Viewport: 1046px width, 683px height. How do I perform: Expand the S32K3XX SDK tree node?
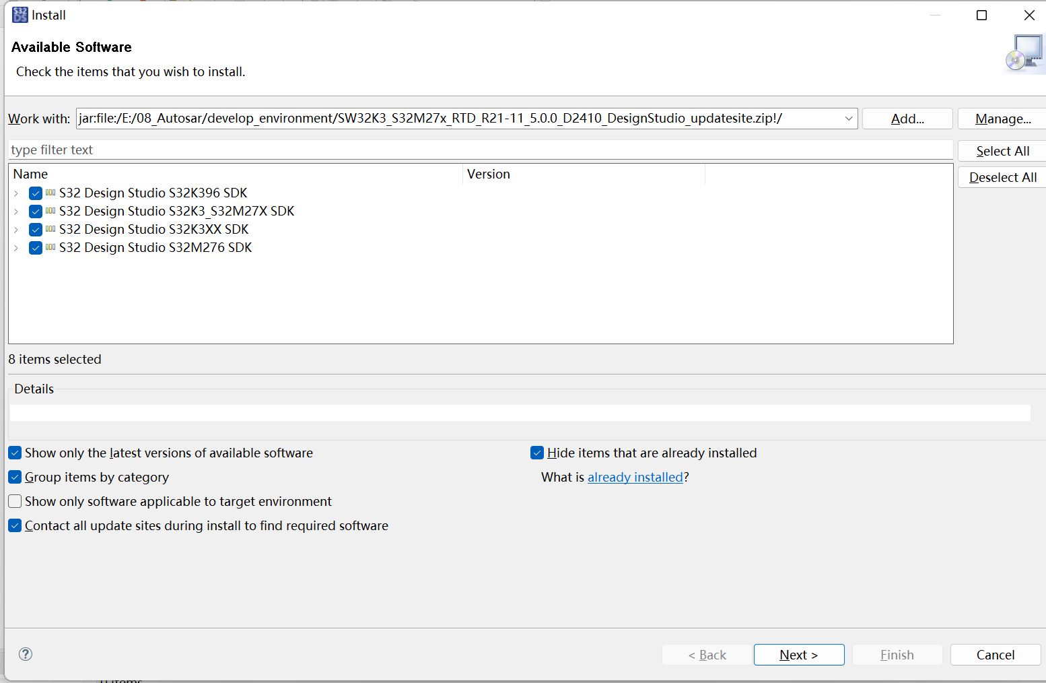tap(16, 230)
